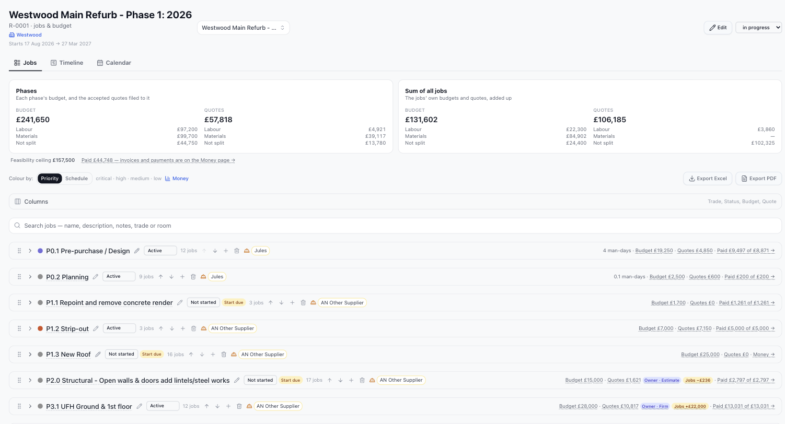Edit P1.3 New Roof name with pencil
Screen dimensions: 785x424
pyautogui.click(x=98, y=354)
